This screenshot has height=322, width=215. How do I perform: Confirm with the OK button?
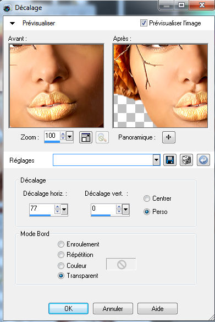point(68,308)
